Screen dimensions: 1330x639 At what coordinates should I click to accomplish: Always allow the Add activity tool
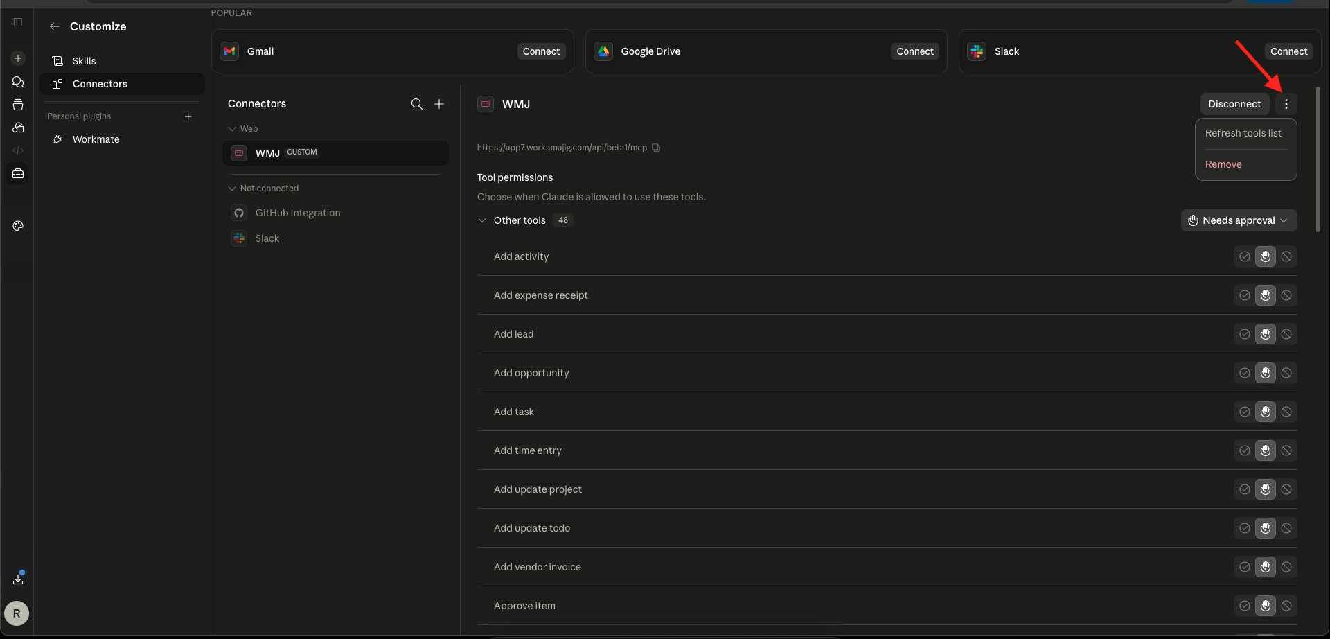[x=1245, y=256]
